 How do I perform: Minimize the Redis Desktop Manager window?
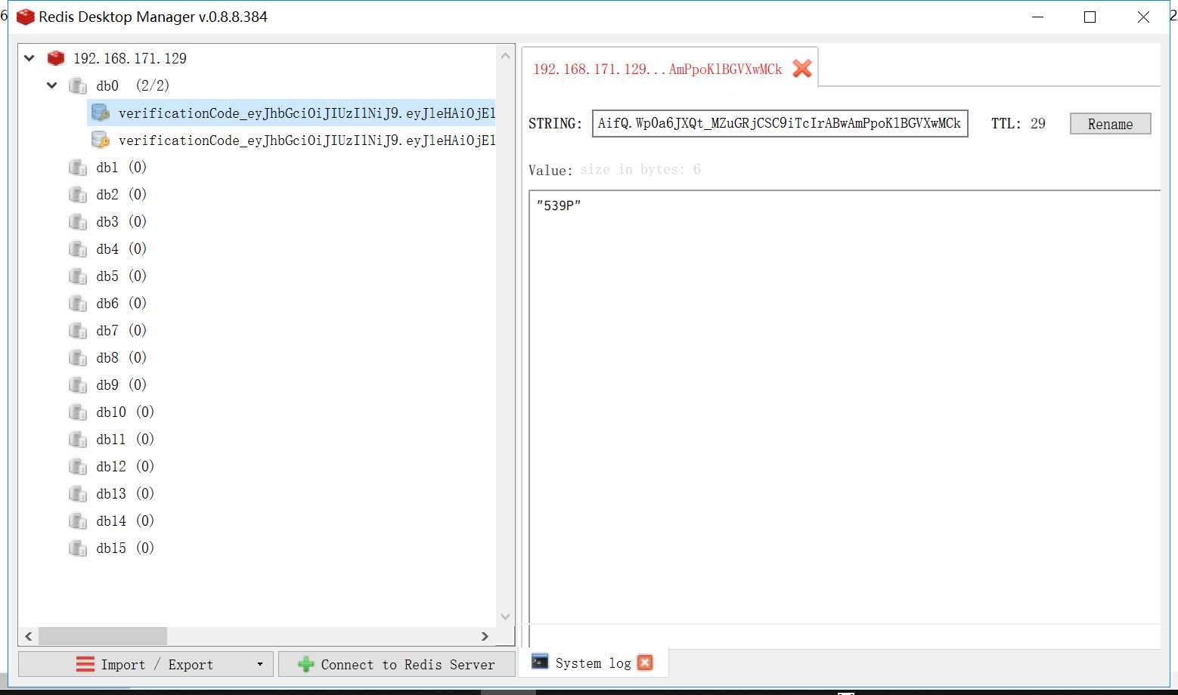pos(1038,17)
